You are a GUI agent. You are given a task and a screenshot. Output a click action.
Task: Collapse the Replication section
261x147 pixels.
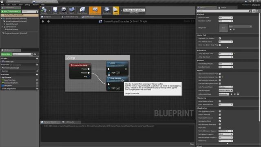click(x=197, y=108)
